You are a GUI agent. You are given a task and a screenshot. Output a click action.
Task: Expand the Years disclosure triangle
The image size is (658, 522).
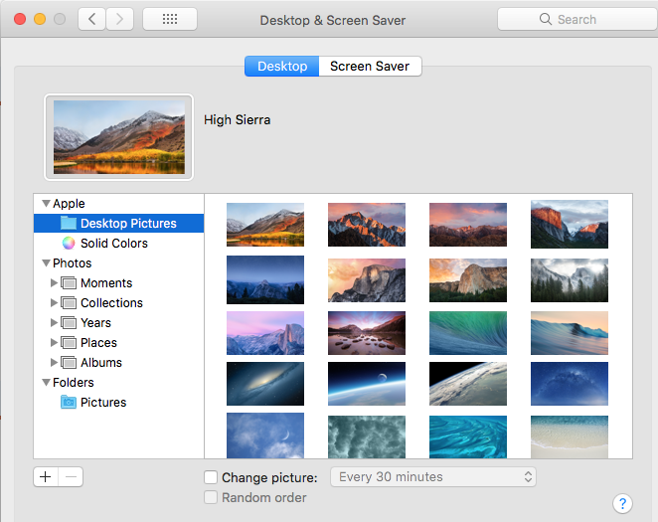(54, 323)
